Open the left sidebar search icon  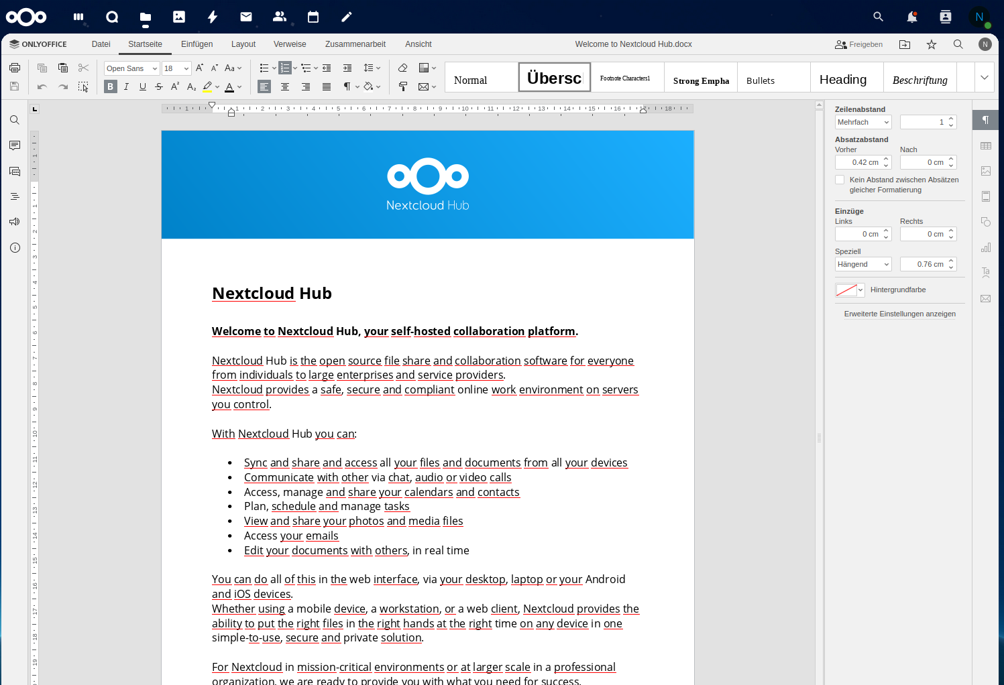coord(15,120)
